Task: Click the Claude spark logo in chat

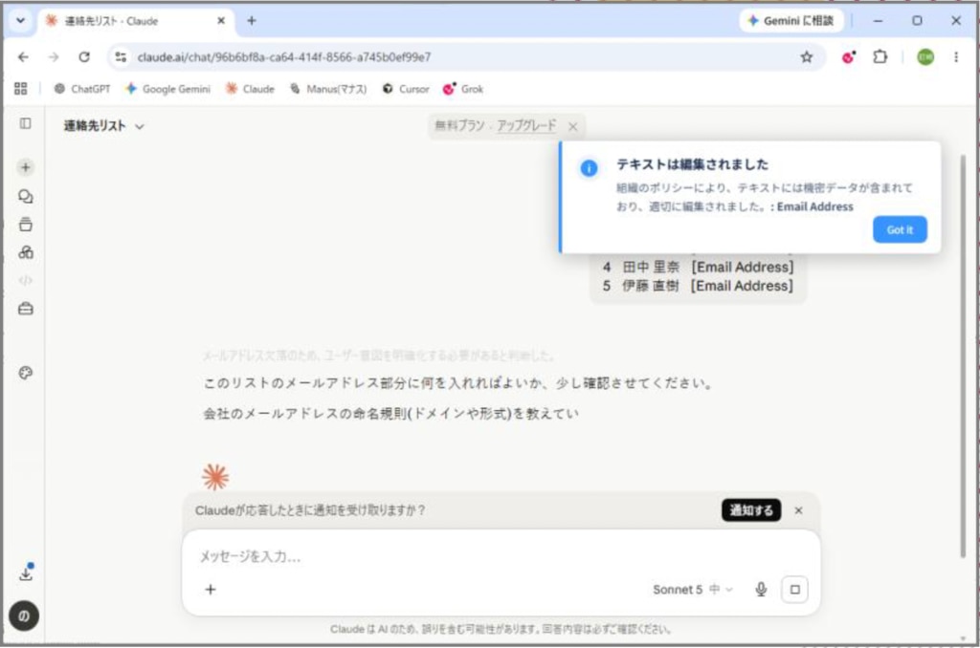Action: click(215, 478)
